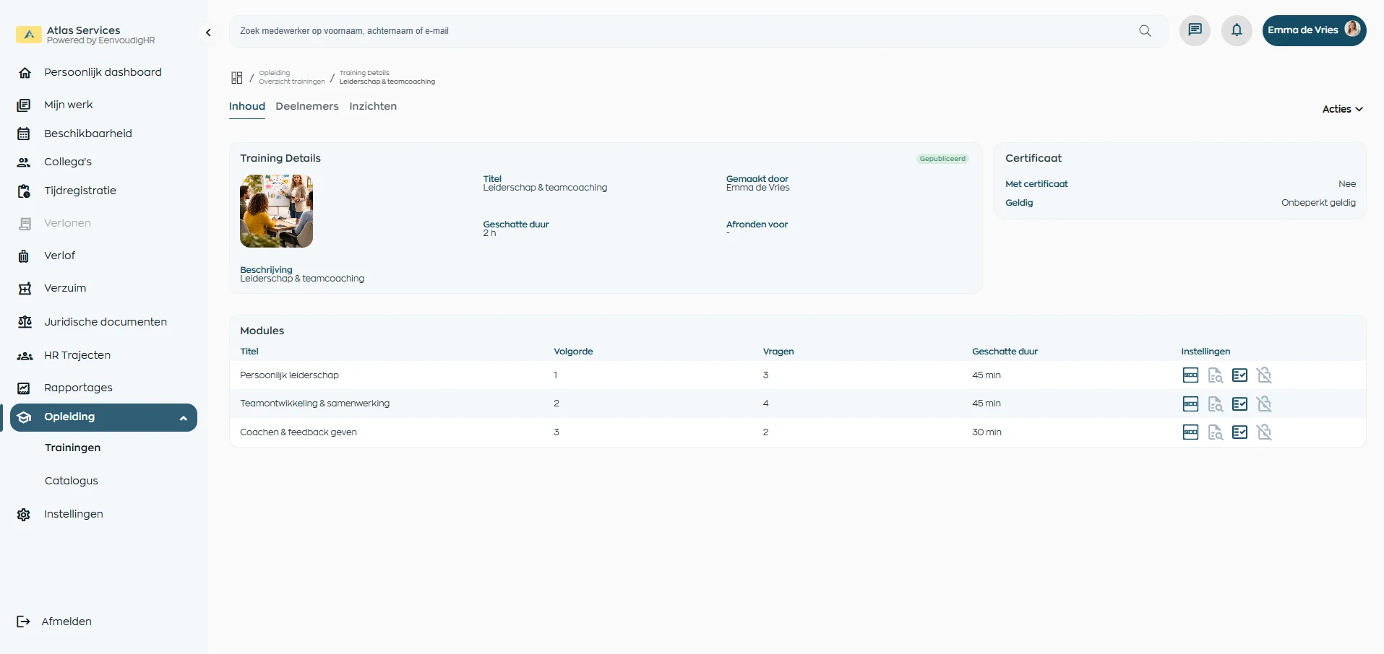The height and width of the screenshot is (654, 1384).
Task: Click the dashboard grid icon in breadcrumb
Action: point(236,77)
